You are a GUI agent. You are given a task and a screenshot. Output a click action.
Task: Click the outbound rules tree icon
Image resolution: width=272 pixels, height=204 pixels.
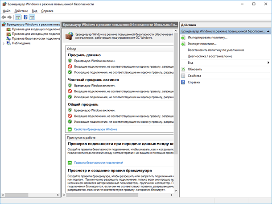[x=8, y=34]
